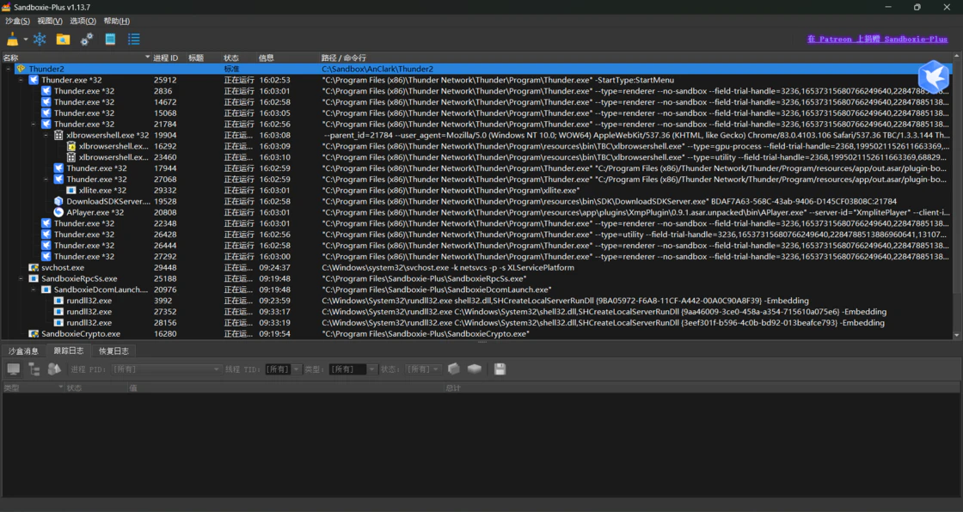Switch to the 沙盒消息 tab
963x512 pixels.
(23, 351)
